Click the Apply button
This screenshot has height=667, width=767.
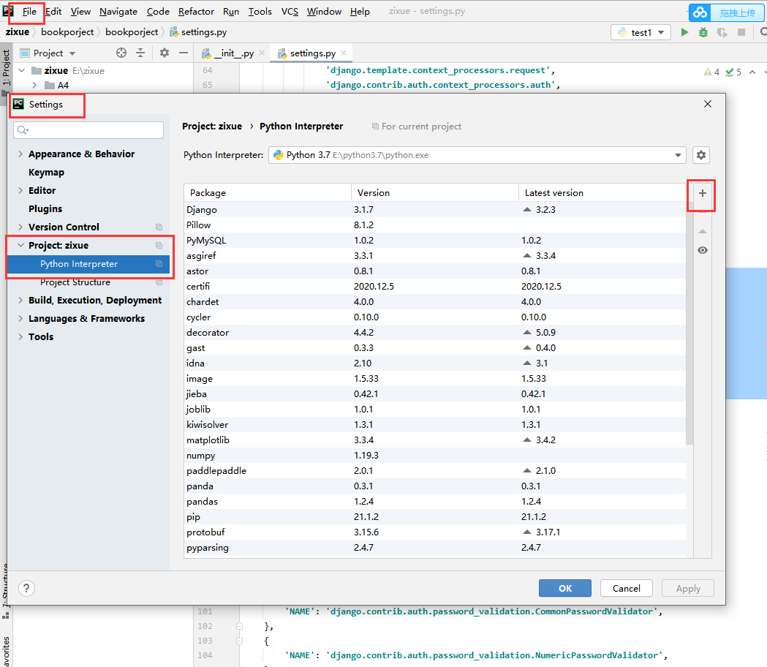pos(687,588)
